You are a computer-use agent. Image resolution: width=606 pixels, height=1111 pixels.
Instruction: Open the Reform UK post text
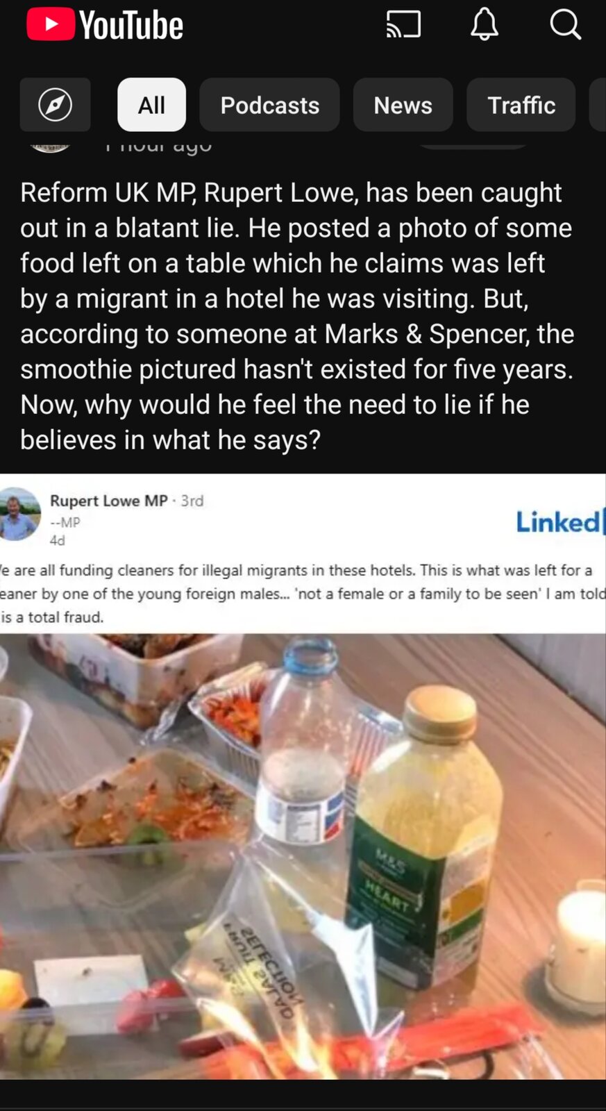[297, 316]
